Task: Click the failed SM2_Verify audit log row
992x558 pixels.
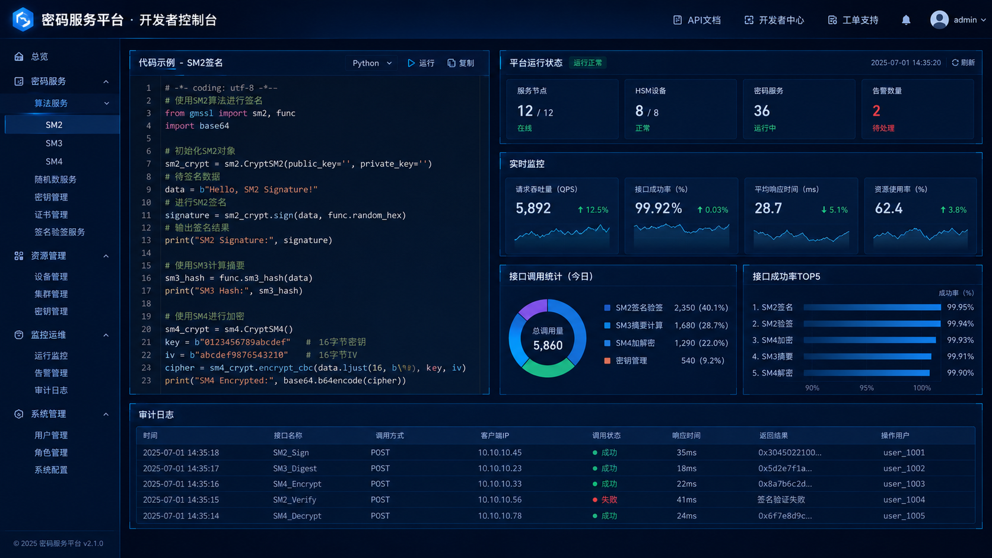Action: [x=555, y=500]
